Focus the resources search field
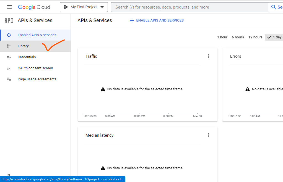The width and height of the screenshot is (283, 182). point(189,7)
